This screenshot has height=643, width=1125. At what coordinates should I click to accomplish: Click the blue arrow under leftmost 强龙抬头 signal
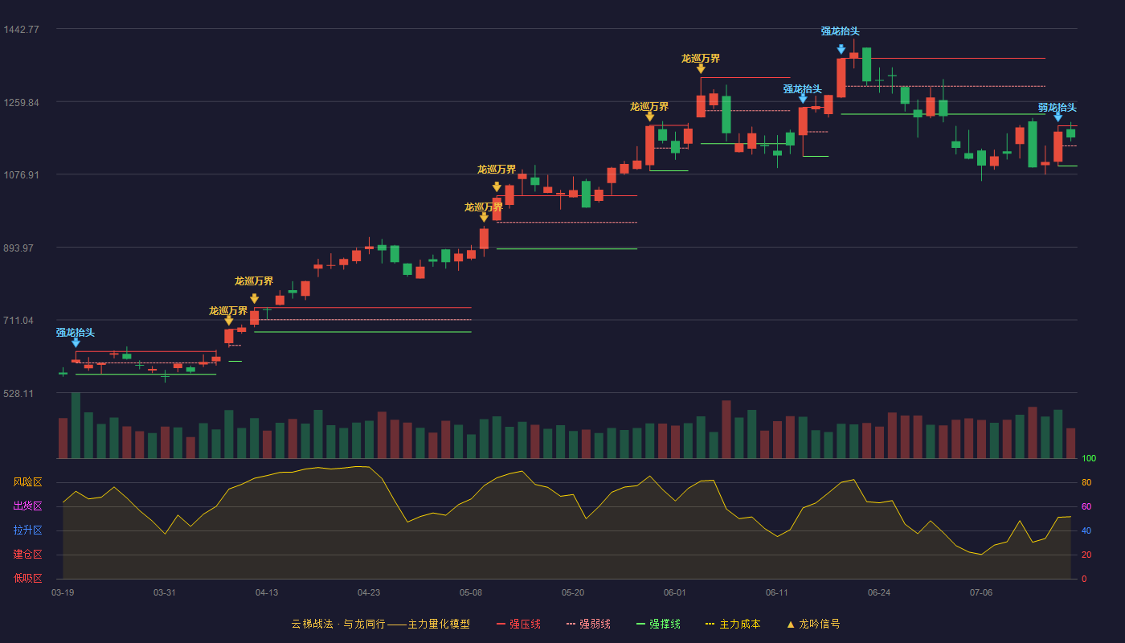[76, 342]
